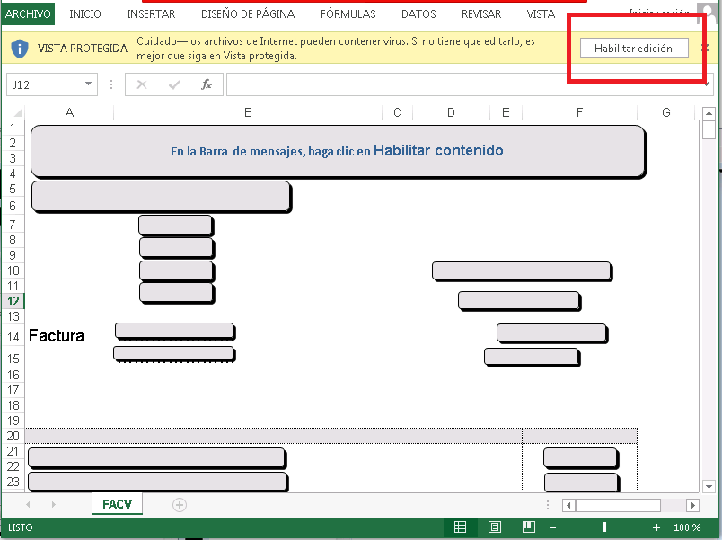
Task: Click the Habilitar edición button
Action: 633,49
